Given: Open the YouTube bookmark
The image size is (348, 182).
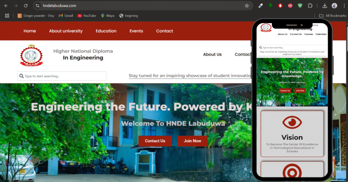Looking at the screenshot, I should 87,16.
